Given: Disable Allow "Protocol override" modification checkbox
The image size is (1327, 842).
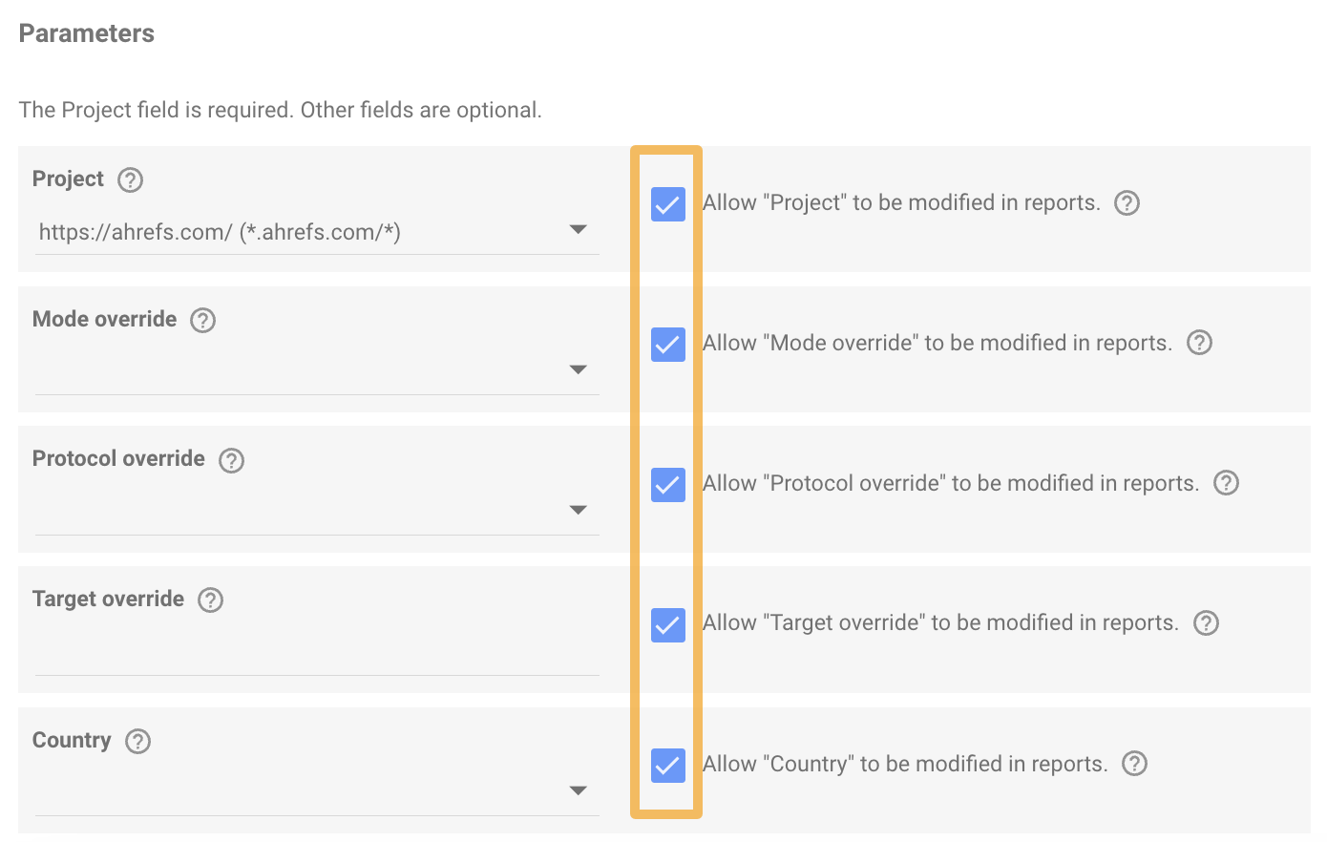Looking at the screenshot, I should tap(667, 485).
